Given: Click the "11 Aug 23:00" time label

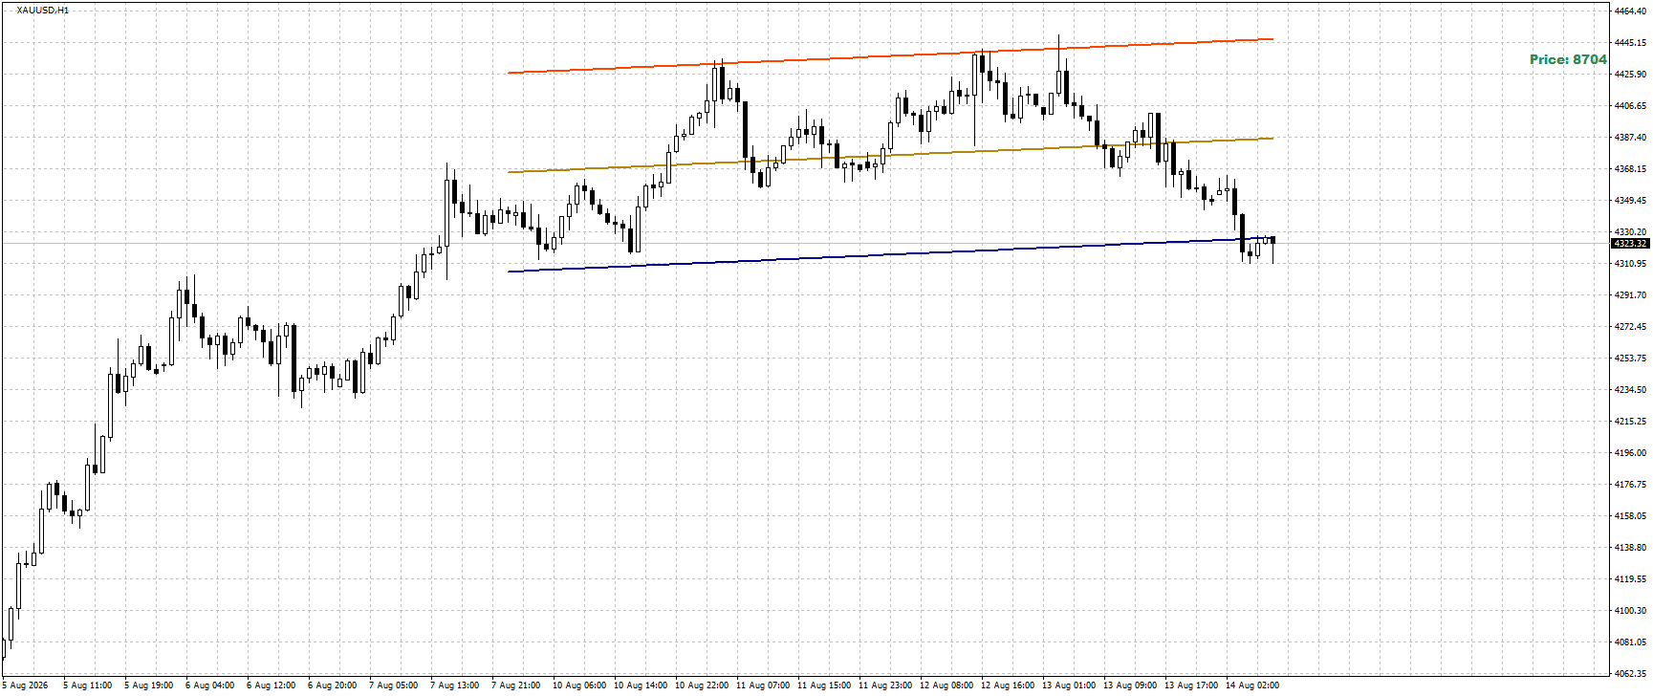Looking at the screenshot, I should (885, 685).
